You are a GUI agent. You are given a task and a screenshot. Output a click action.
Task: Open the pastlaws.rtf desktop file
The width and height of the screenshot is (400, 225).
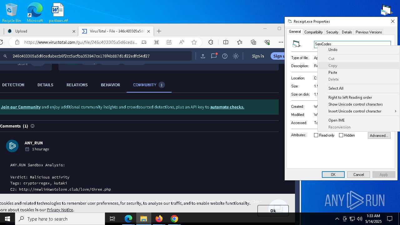58,12
